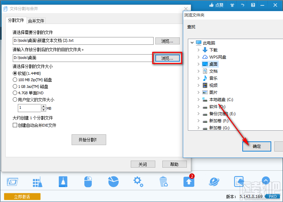283x202 pixels.
Task: Expand the 下载 folder node
Action: click(198, 50)
